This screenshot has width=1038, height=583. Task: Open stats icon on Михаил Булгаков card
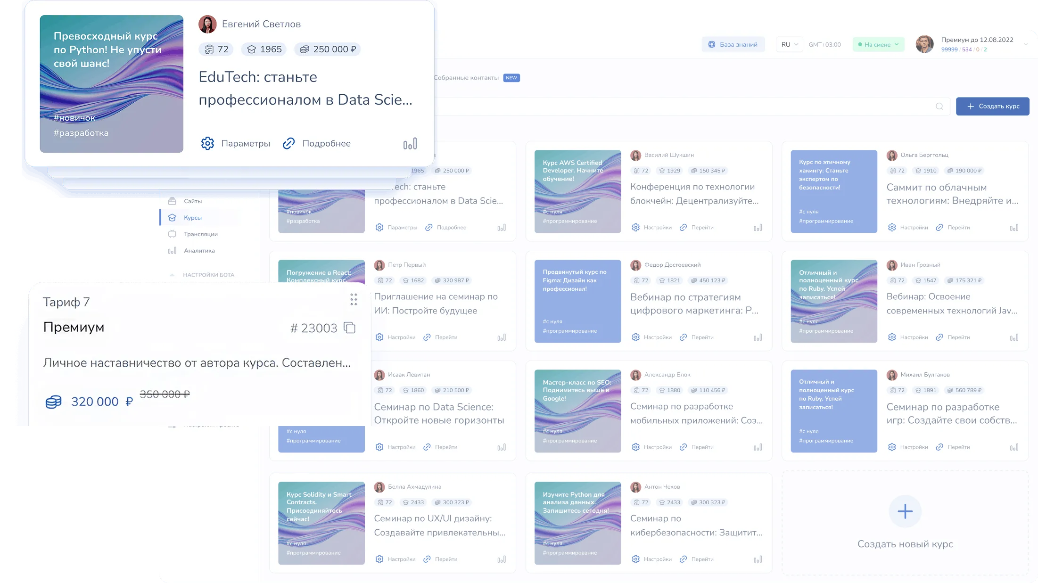pyautogui.click(x=1014, y=447)
